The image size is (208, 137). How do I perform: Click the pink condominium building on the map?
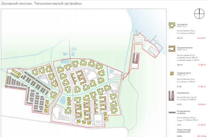[x=136, y=58]
